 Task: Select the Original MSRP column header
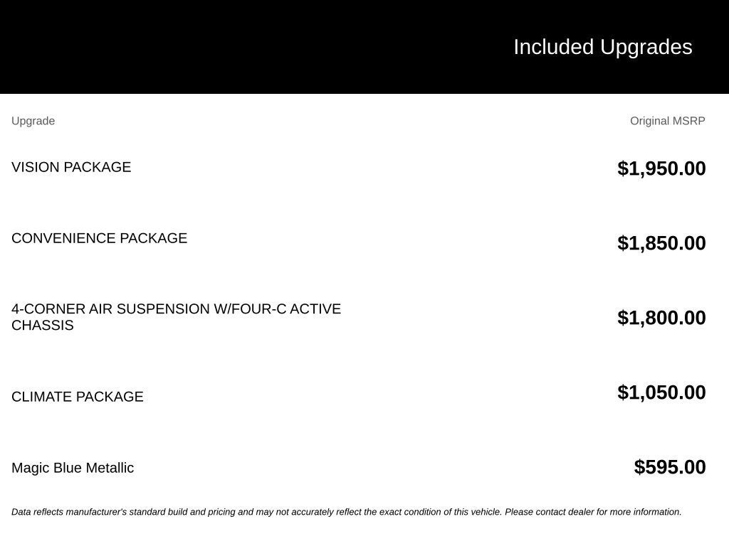[x=667, y=121]
